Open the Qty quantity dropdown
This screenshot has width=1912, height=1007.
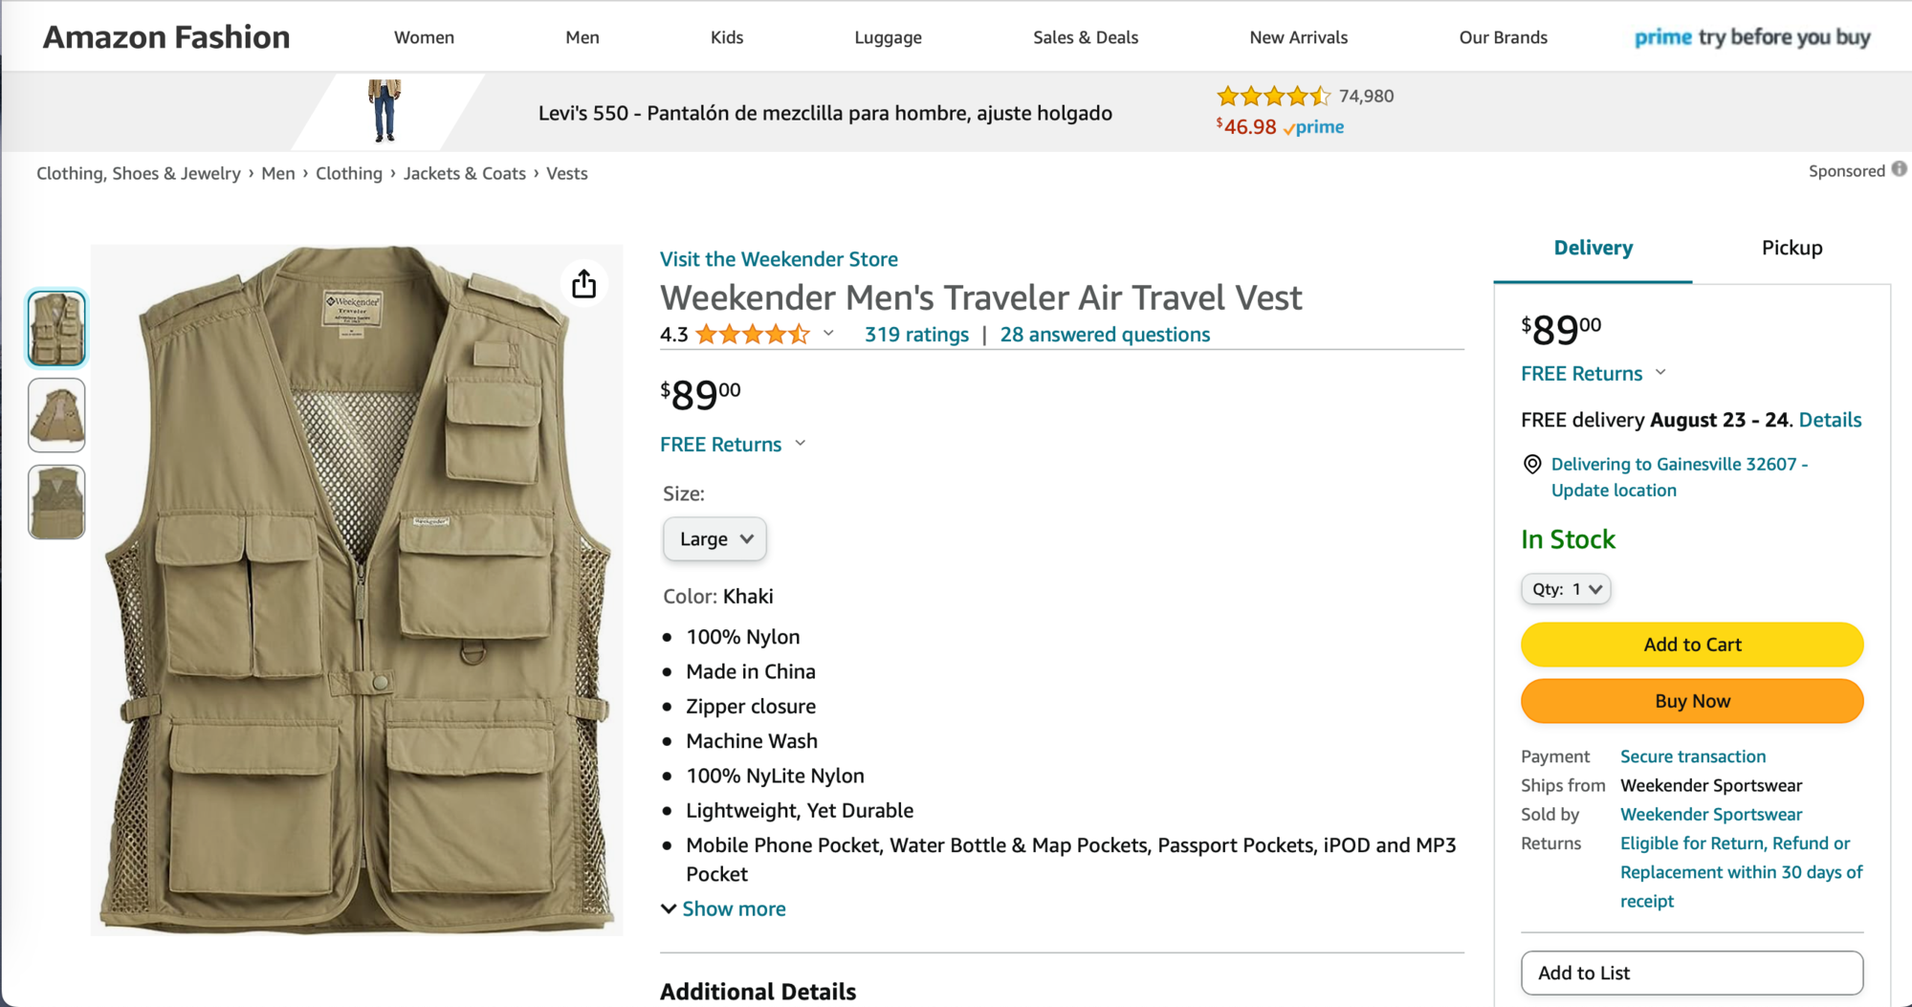[1565, 589]
